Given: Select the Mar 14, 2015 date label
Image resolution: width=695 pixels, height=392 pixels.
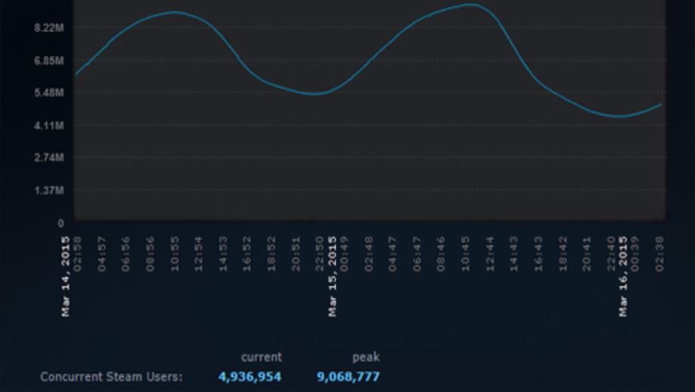Looking at the screenshot, I should pos(66,277).
